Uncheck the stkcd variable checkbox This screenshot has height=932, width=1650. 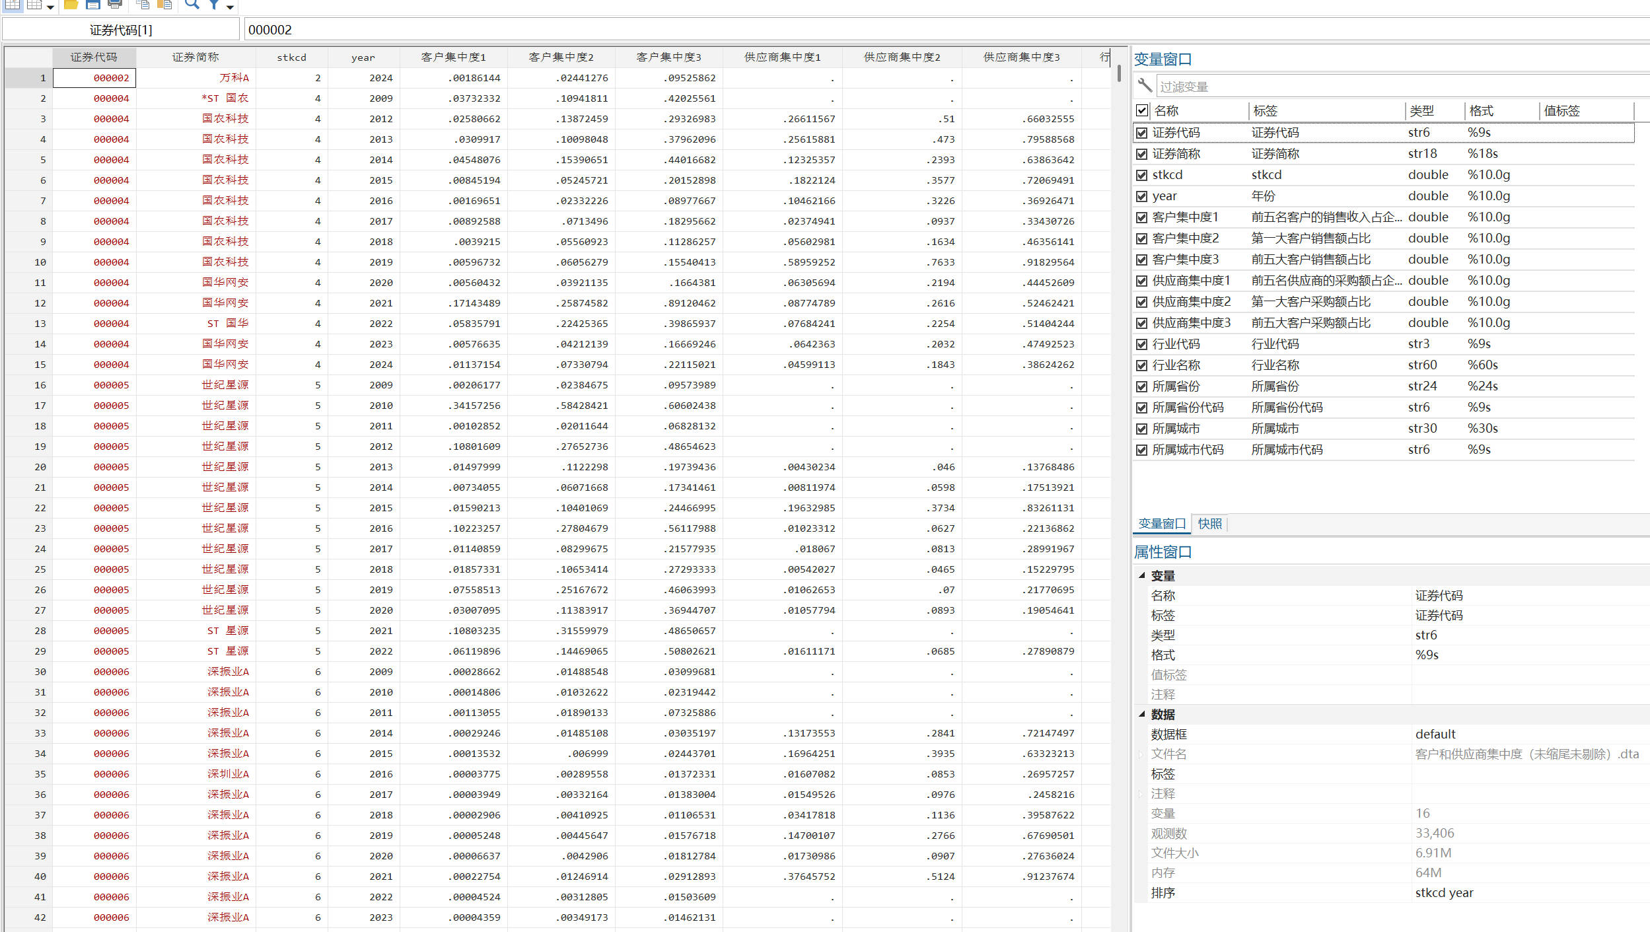1141,175
